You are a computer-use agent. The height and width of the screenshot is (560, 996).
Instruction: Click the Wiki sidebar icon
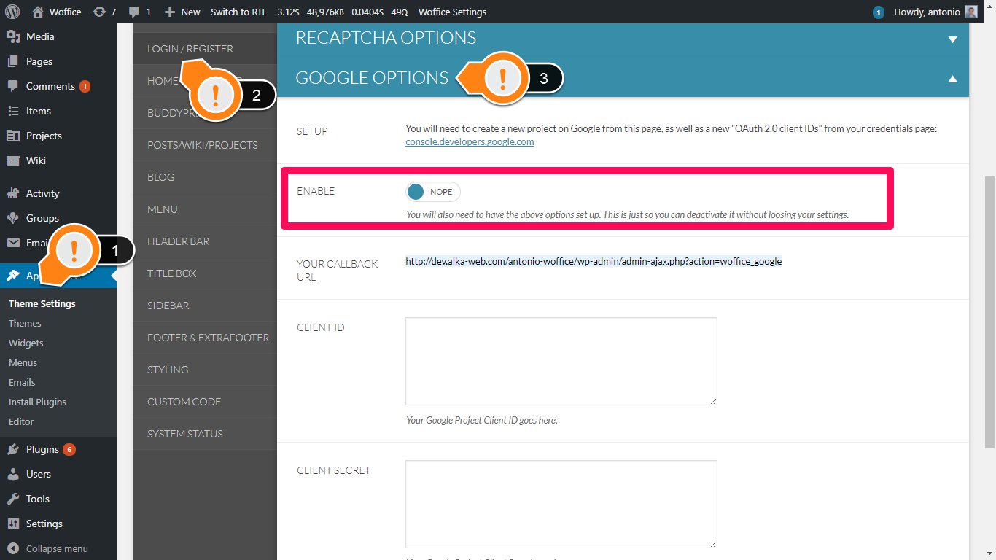click(13, 160)
